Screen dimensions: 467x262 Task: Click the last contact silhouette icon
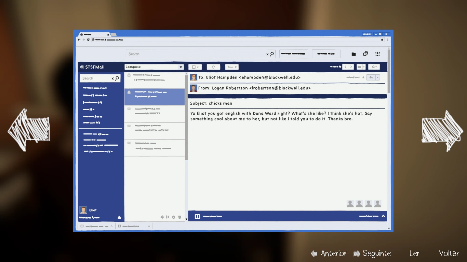378,204
